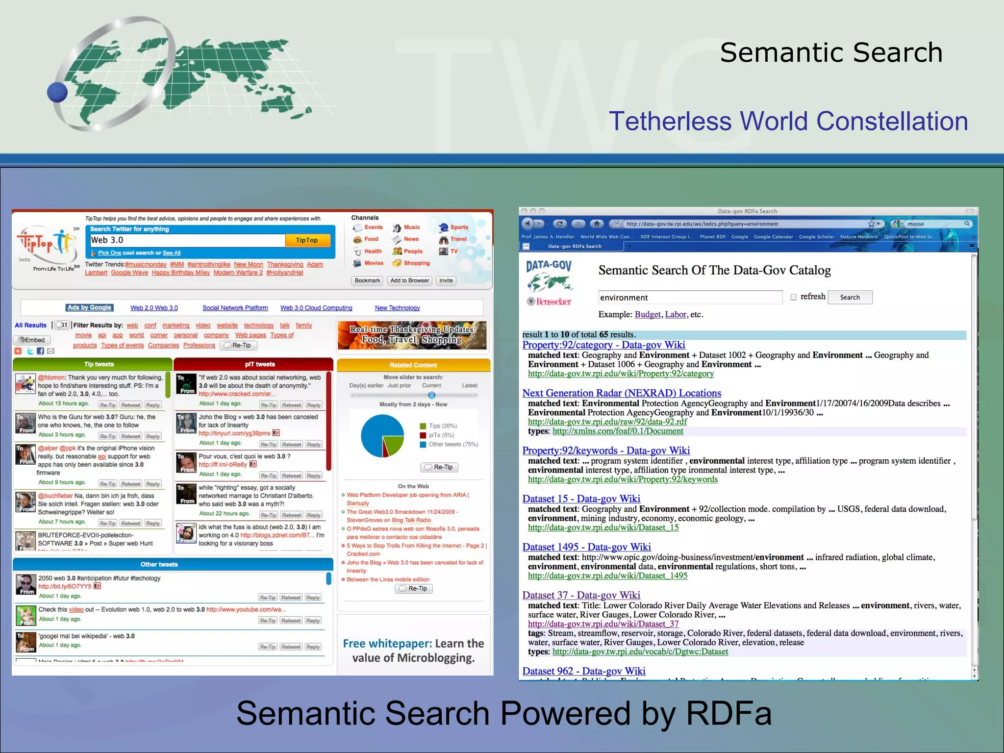Open the Labor example link

click(676, 315)
